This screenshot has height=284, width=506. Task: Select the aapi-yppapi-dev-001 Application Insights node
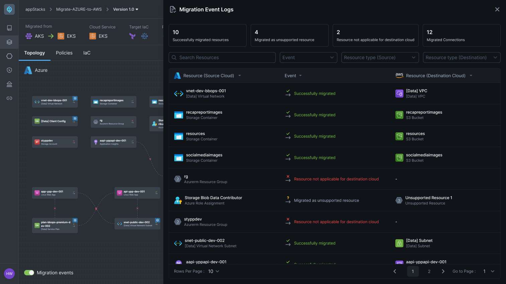click(113, 142)
